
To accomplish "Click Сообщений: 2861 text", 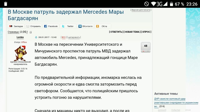I will [x=16, y=71].
